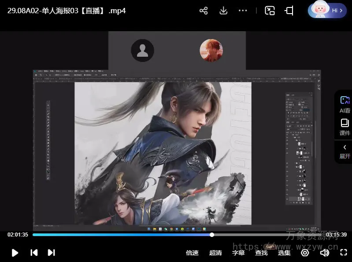Open the AI看 panel
The height and width of the screenshot is (262, 352).
pos(345,105)
